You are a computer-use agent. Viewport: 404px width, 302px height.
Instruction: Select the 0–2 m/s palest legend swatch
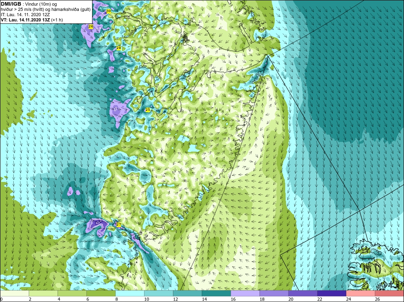(x=15, y=294)
